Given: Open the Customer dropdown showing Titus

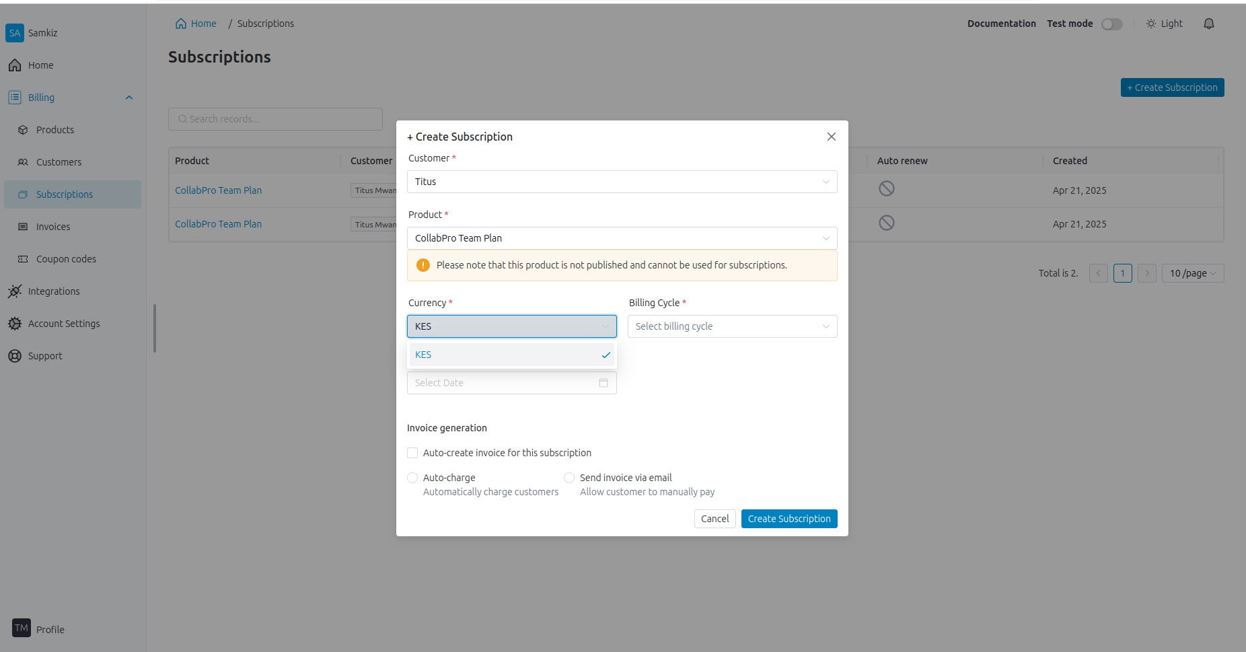Looking at the screenshot, I should tap(622, 182).
